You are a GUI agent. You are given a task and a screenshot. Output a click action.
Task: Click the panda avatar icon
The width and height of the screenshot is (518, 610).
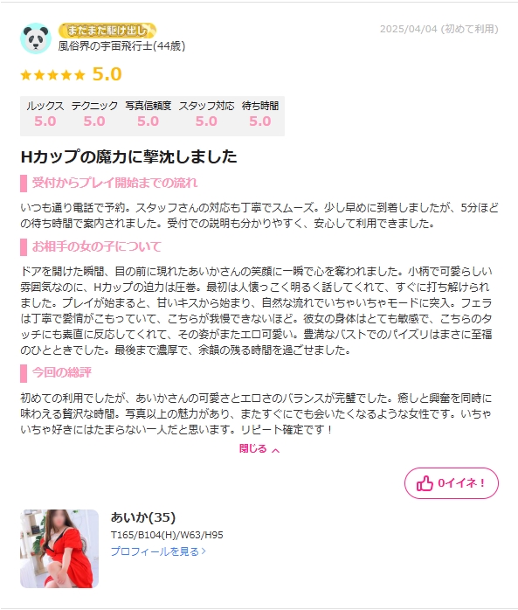[36, 38]
